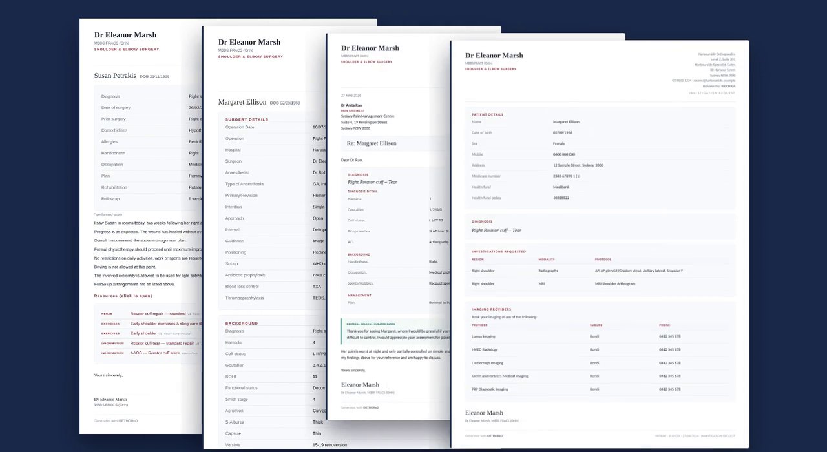
Task: Click "Glenn and Partners Medical Imaging" provider name
Action: [500, 376]
